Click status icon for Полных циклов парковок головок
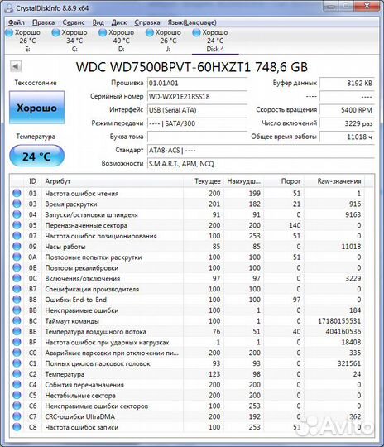This screenshot has width=384, height=447. (x=17, y=363)
